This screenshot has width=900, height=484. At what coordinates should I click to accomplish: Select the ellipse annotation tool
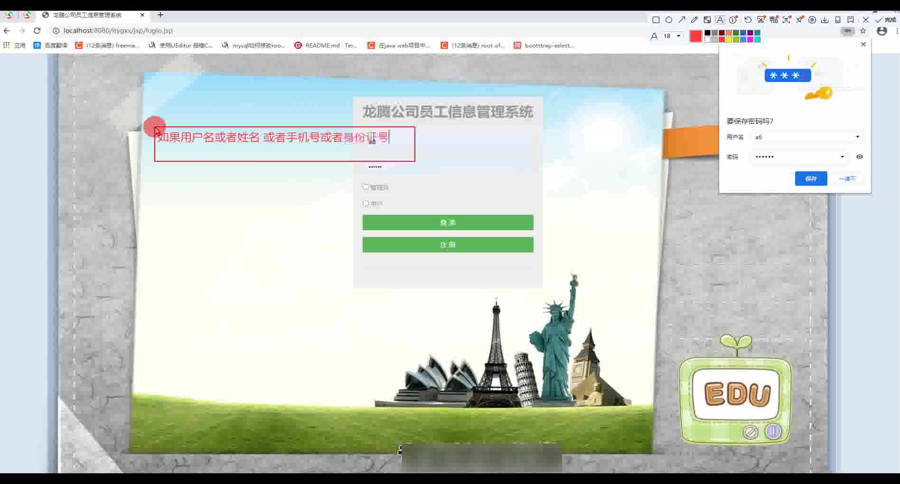669,20
